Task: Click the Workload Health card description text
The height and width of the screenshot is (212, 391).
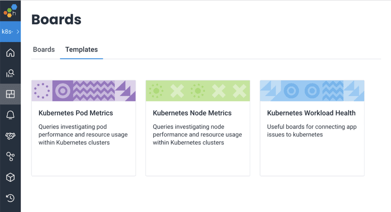Action: coord(312,130)
